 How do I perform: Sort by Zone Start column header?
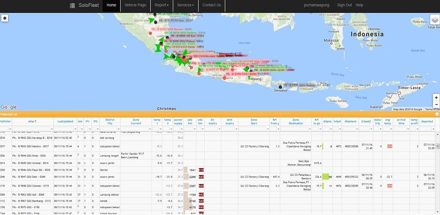tap(254, 122)
